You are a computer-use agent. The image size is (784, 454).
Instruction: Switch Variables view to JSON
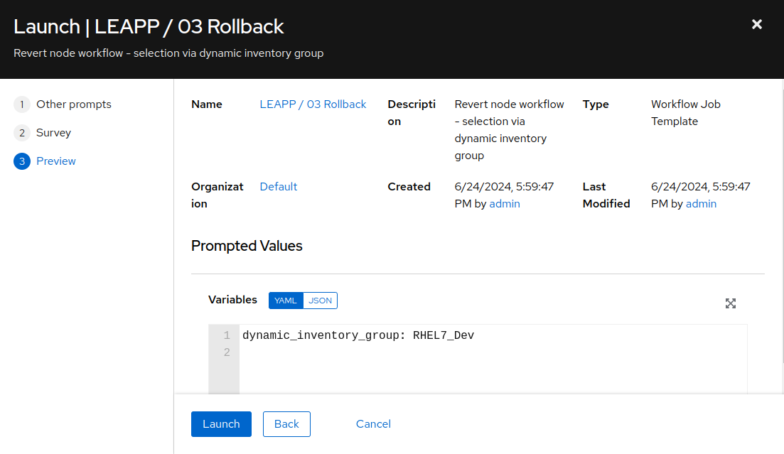(x=320, y=301)
